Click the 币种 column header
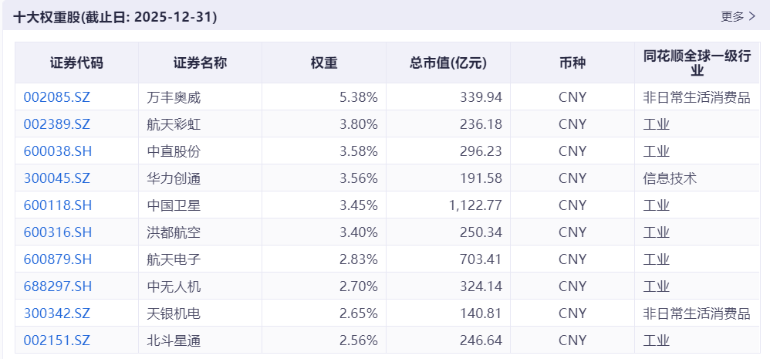The height and width of the screenshot is (359, 770). pyautogui.click(x=572, y=63)
